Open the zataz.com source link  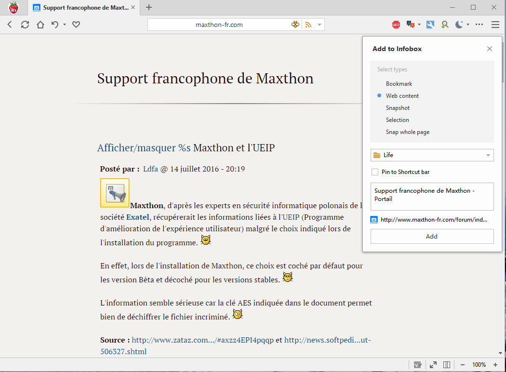click(203, 340)
